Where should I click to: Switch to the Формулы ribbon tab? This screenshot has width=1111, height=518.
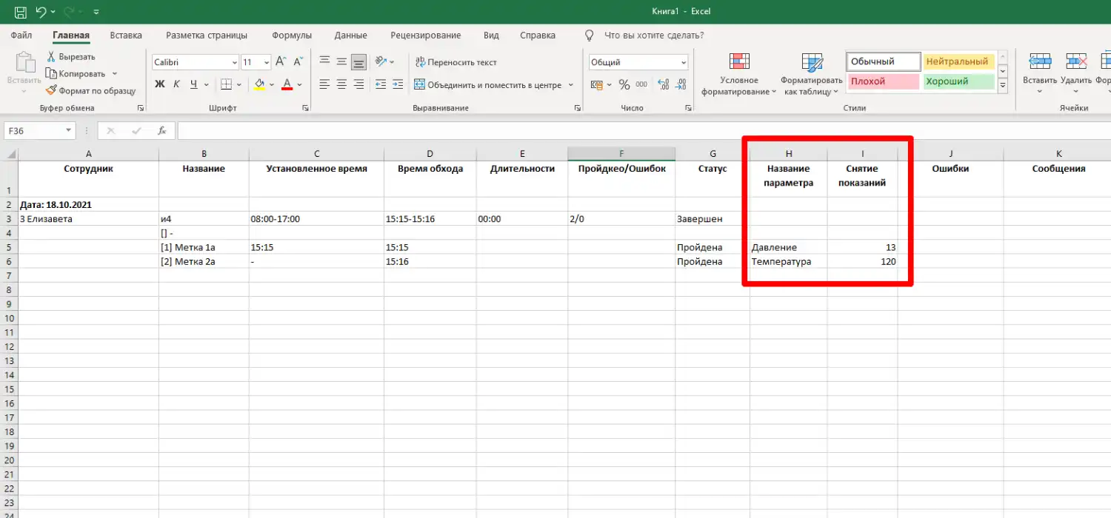tap(292, 35)
